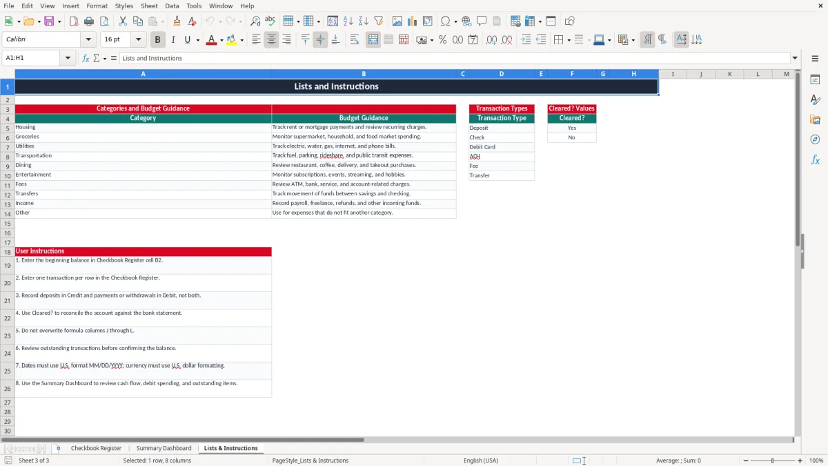Toggle Center Horizontally alignment

[271, 40]
